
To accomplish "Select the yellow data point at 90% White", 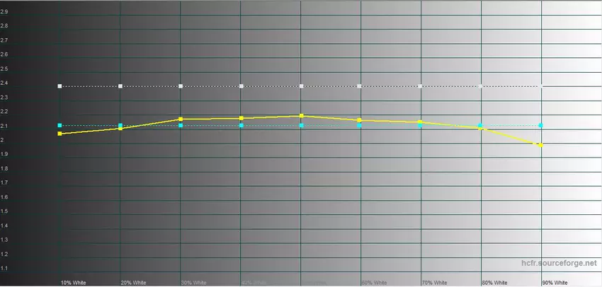I will (x=542, y=145).
